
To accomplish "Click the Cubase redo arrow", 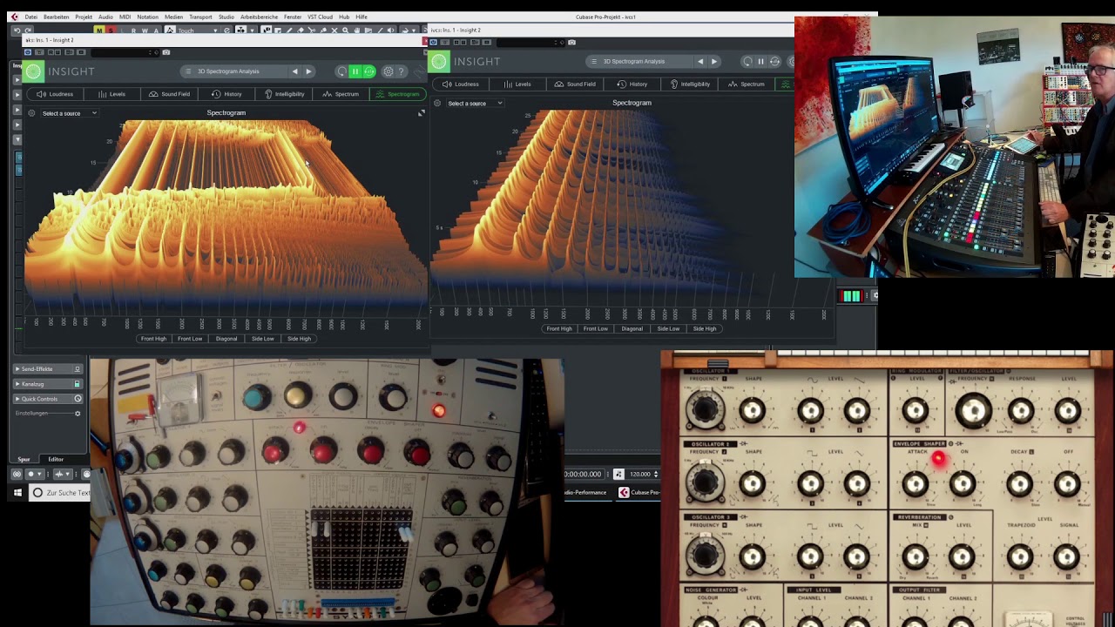I will point(28,30).
